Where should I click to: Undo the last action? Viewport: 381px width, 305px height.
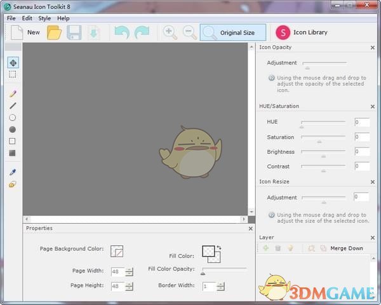click(x=122, y=32)
